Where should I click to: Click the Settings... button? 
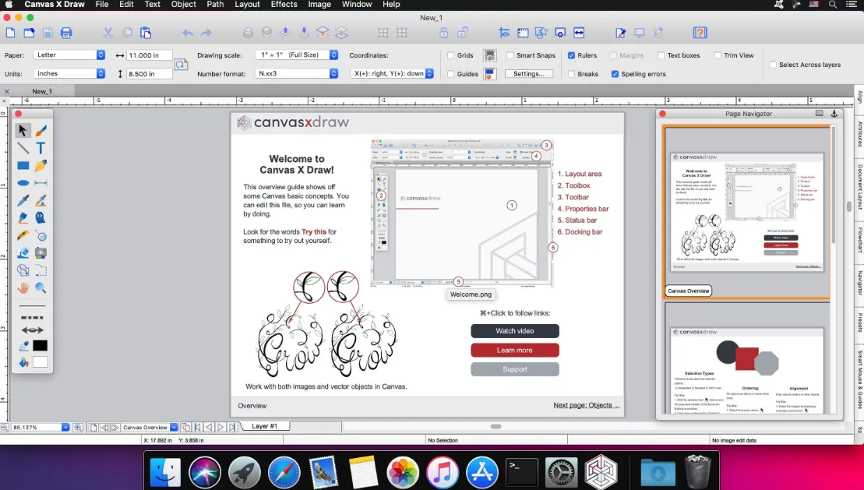(x=529, y=74)
